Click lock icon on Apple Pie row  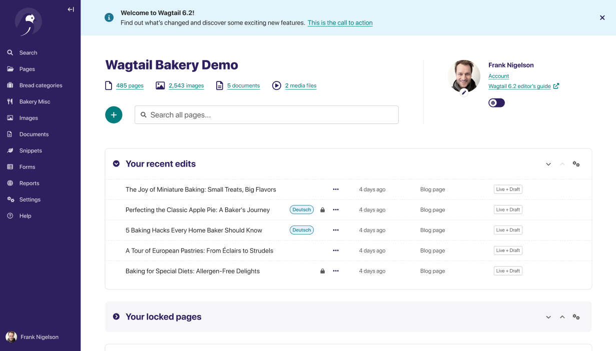322,210
